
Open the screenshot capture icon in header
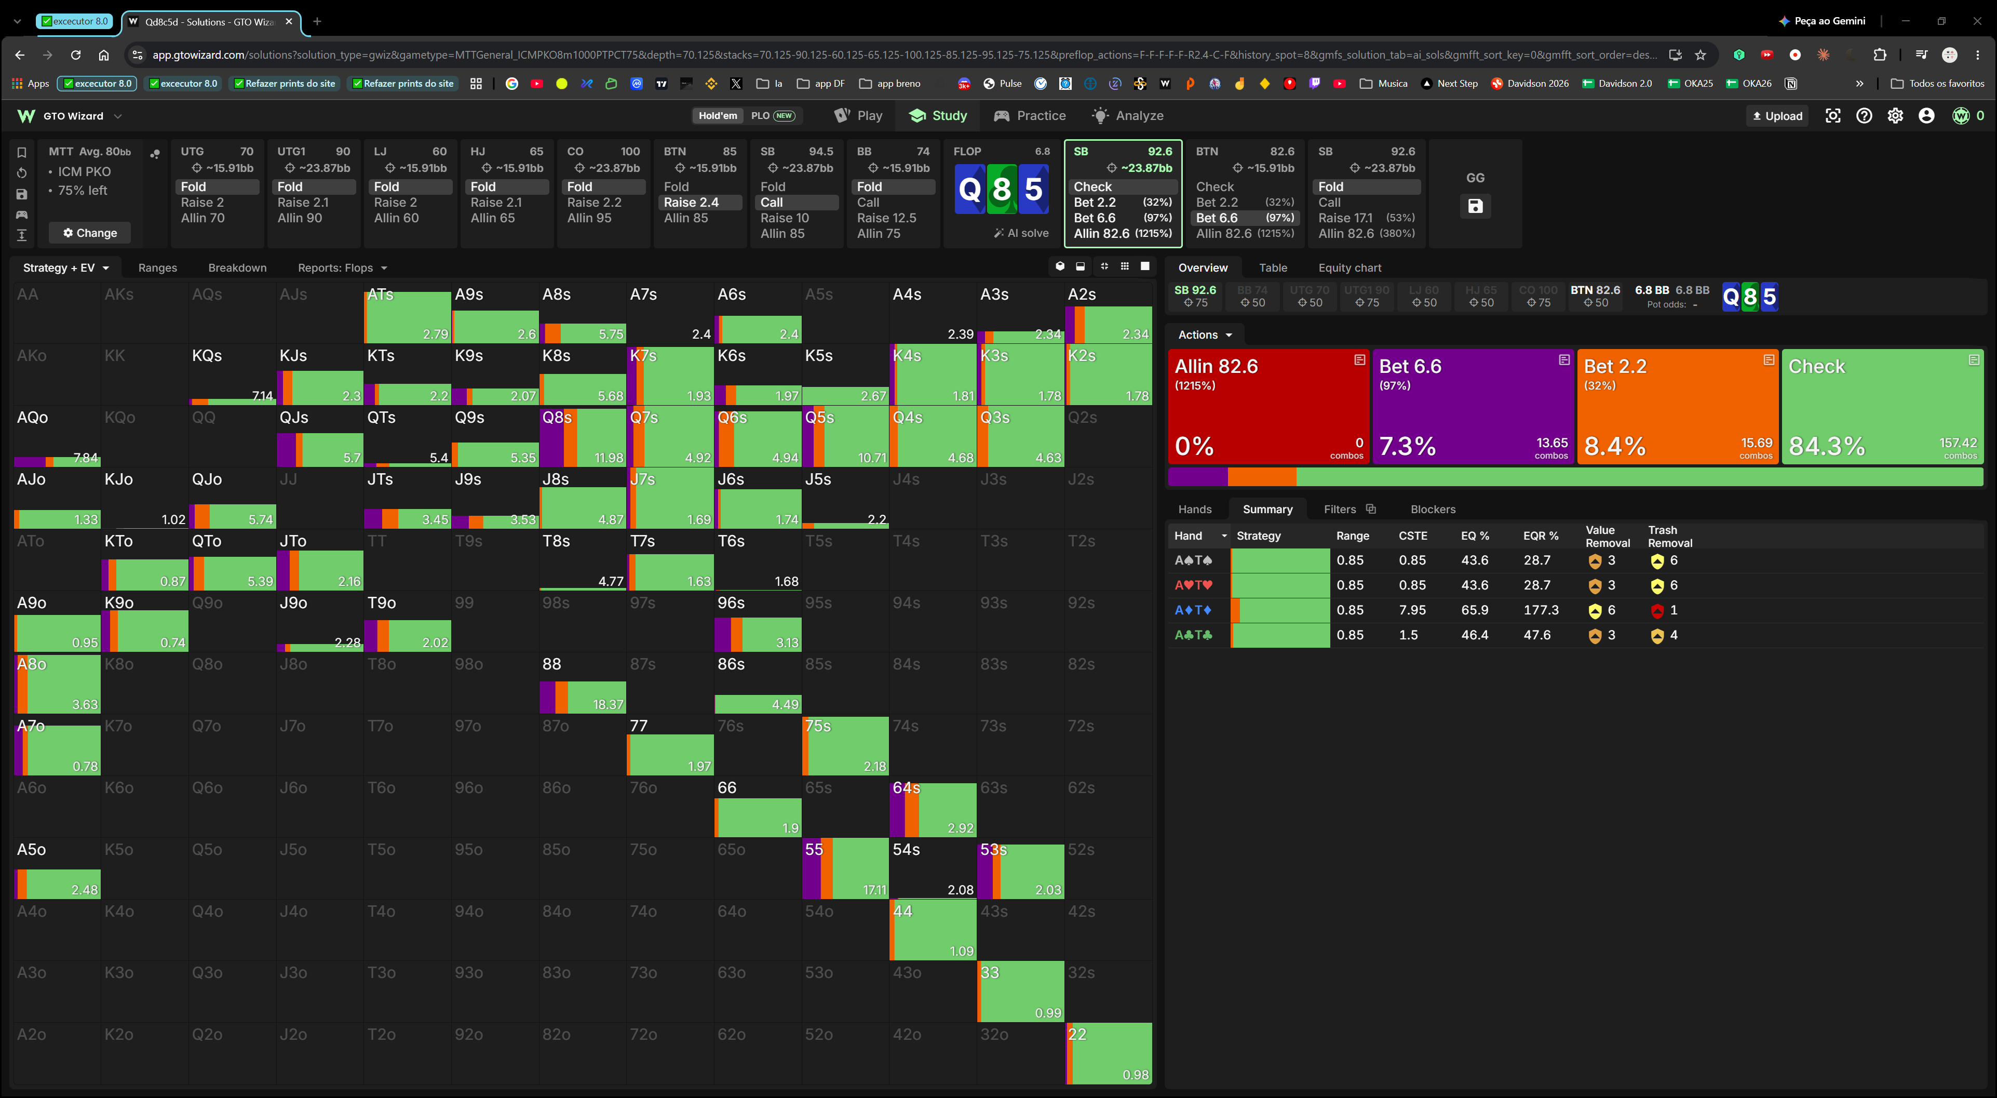(x=1832, y=115)
